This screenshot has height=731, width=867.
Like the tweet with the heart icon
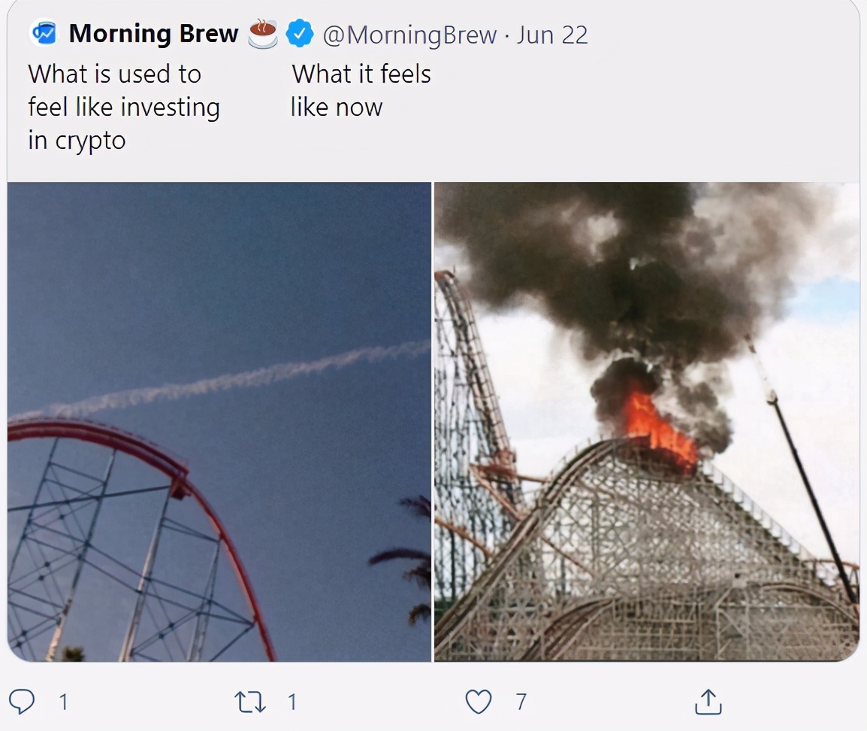point(478,702)
